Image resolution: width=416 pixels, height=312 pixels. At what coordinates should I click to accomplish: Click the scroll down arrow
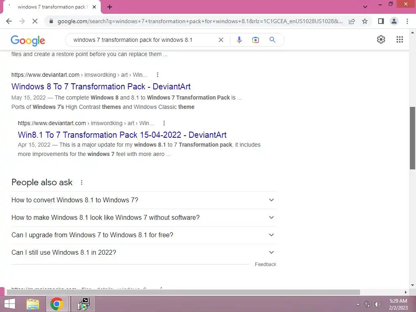click(412, 285)
